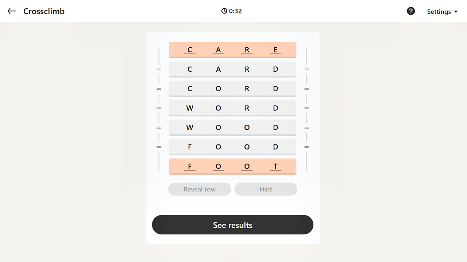Click the WOOD word row
467x262 pixels.
[x=232, y=127]
